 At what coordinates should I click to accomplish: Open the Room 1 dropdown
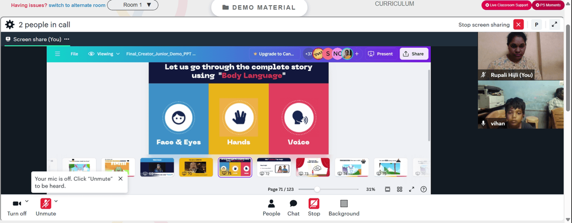point(133,5)
